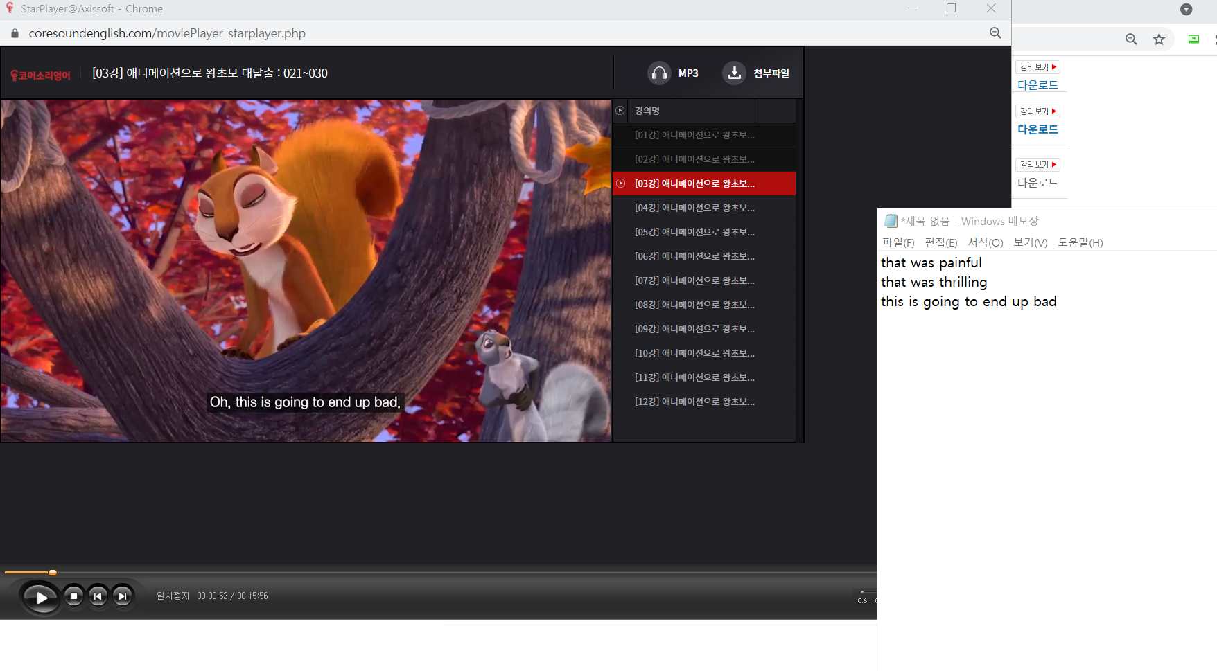Select lecture [07강] in the playlist

click(704, 280)
